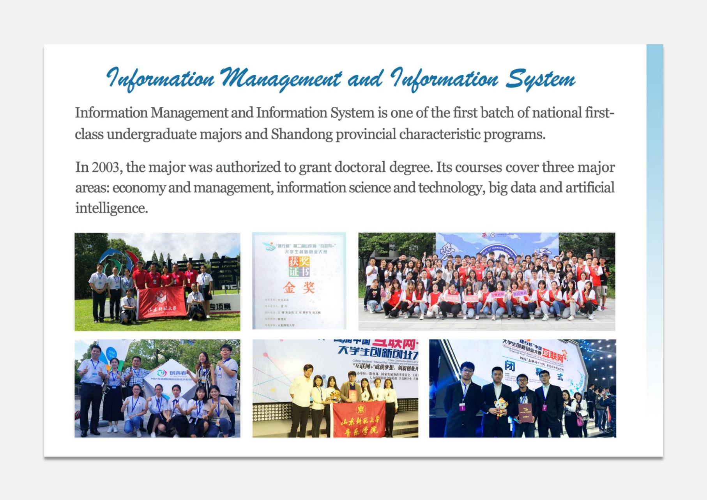Open the outdoor group photo on the lawn
Screen dimensions: 707x500
[157, 282]
